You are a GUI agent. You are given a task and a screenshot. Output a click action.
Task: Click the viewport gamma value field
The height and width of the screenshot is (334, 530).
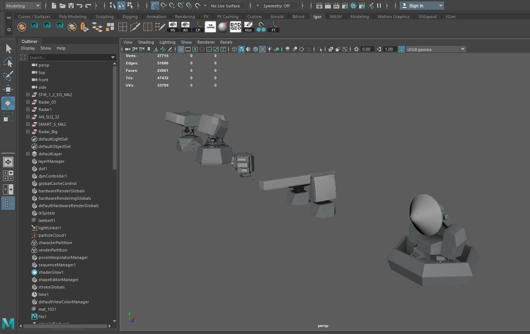(x=389, y=49)
